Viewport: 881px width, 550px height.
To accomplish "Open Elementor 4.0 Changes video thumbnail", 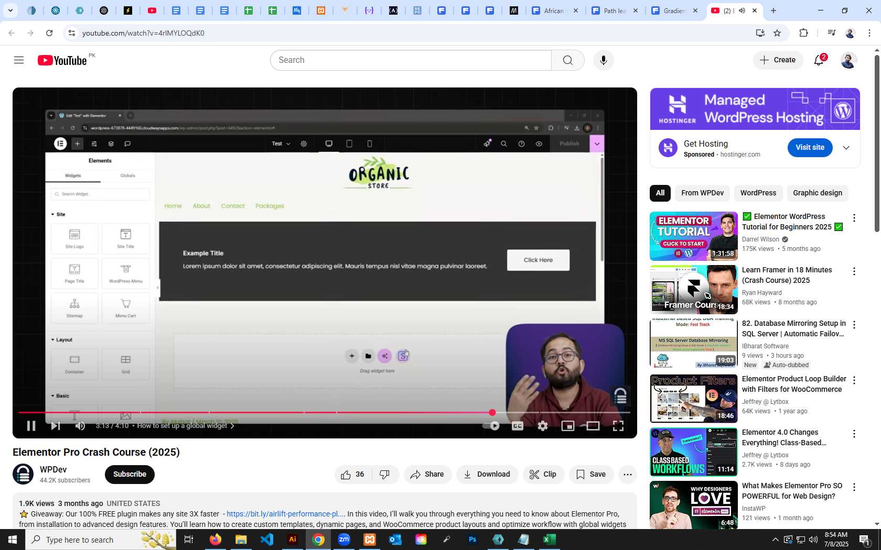I will coord(694,452).
